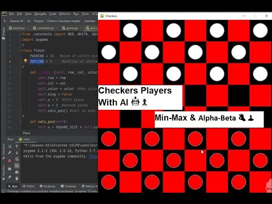This screenshot has height=204, width=272.
Task: Open the Favorites side tool window
Action: pyautogui.click(x=3, y=173)
